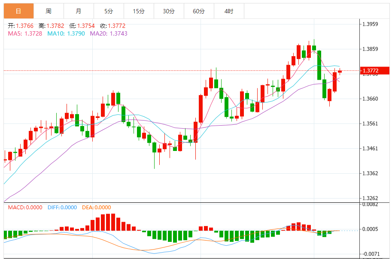Switch to the 月 monthly tab
The height and width of the screenshot is (259, 392).
79,11
